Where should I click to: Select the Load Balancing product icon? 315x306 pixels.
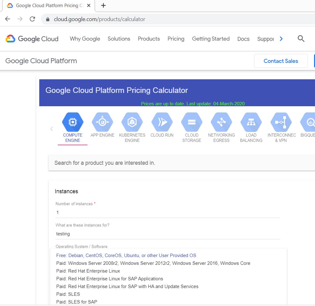point(251,122)
